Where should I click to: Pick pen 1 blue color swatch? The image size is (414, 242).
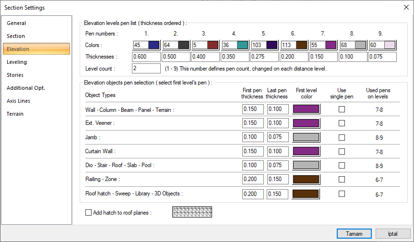154,45
